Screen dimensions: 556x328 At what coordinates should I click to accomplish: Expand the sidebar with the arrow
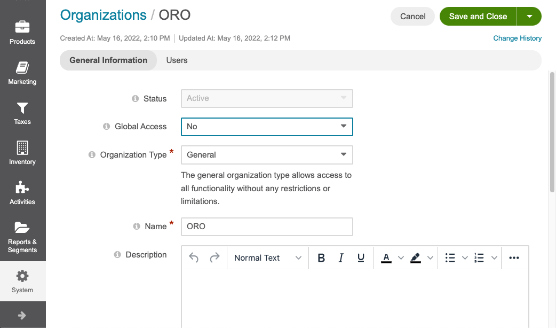(x=22, y=315)
